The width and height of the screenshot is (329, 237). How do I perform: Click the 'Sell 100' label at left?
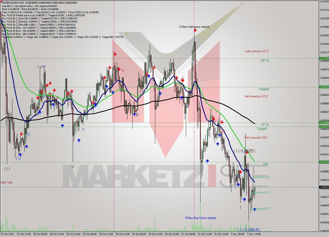pyautogui.click(x=6, y=183)
